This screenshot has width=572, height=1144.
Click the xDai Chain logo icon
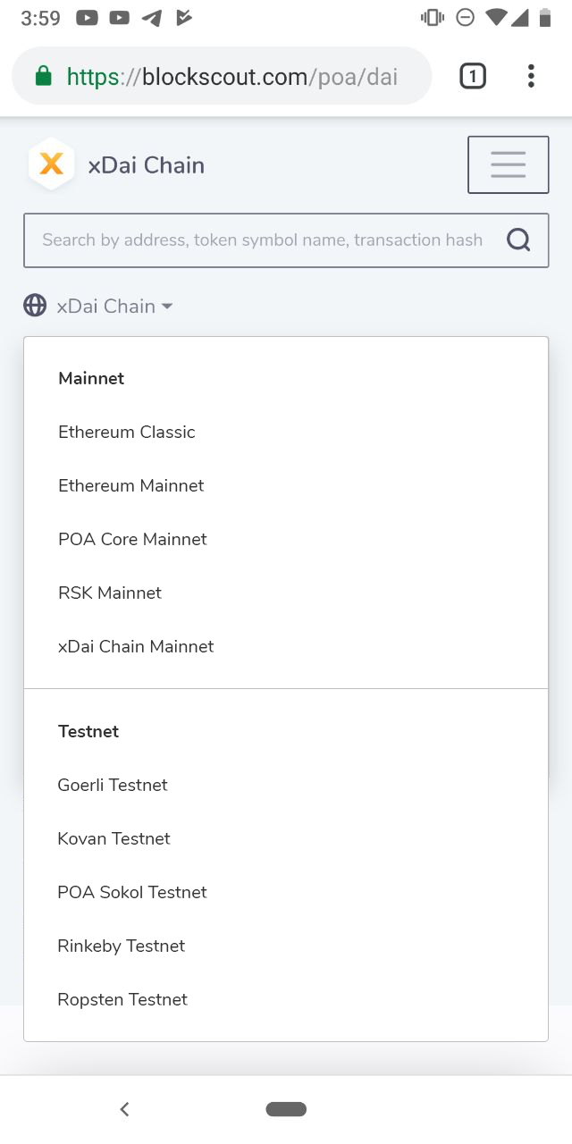click(51, 164)
